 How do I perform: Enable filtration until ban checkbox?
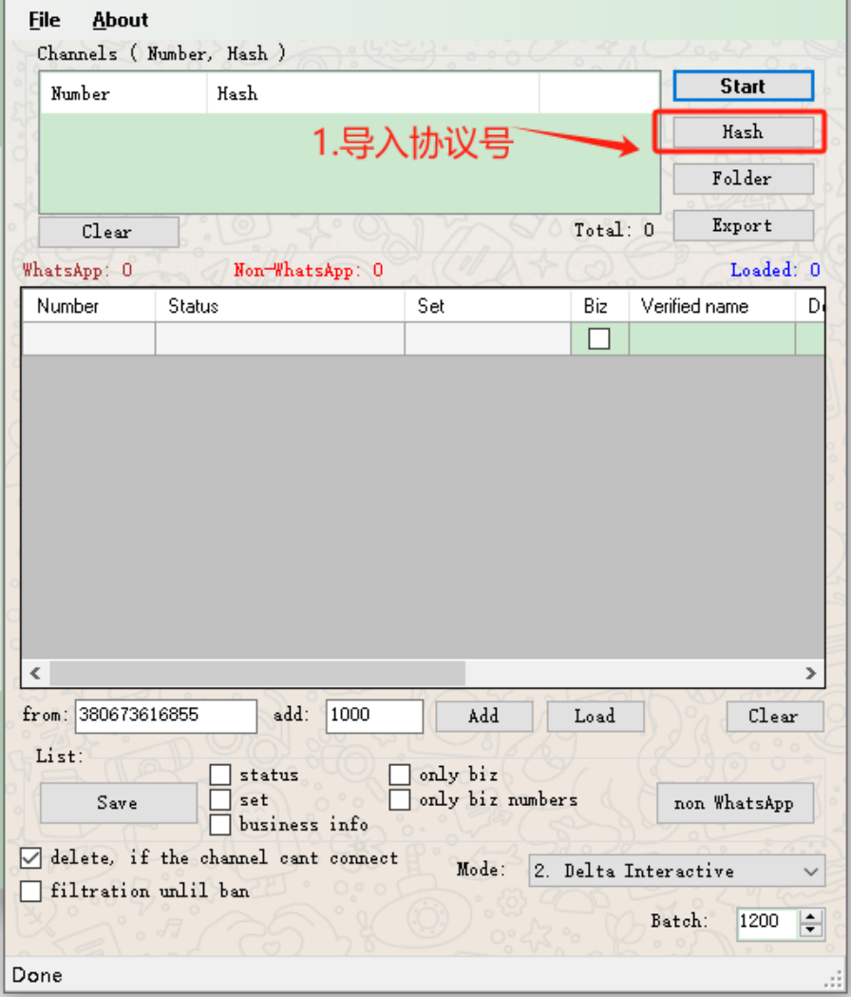pos(30,892)
